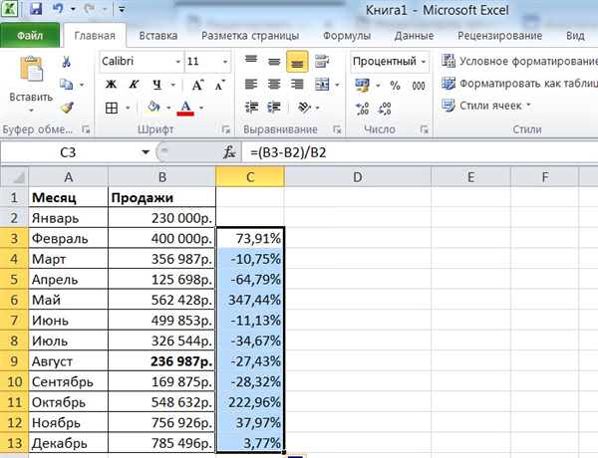
Task: Decrease decimal places icon
Action: pos(385,109)
